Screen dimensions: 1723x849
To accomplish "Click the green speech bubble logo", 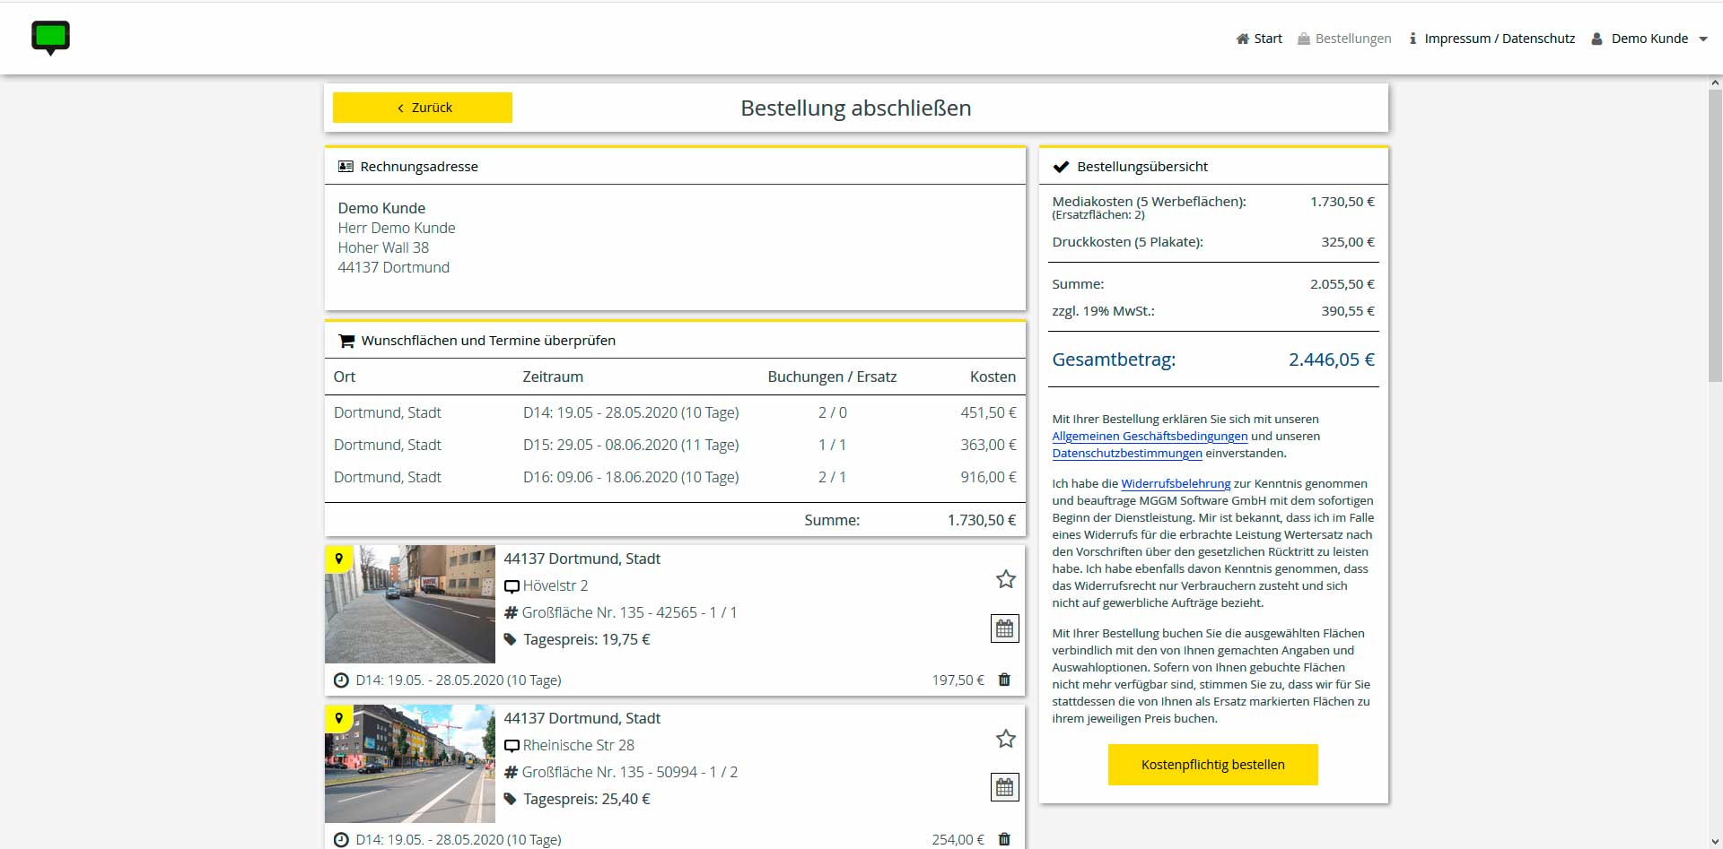I will coord(50,38).
